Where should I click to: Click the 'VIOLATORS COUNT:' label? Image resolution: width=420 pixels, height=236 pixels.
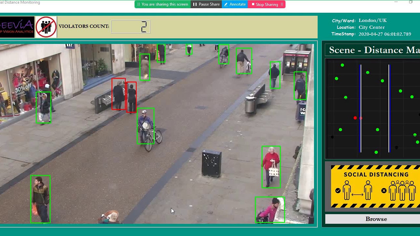(x=84, y=26)
